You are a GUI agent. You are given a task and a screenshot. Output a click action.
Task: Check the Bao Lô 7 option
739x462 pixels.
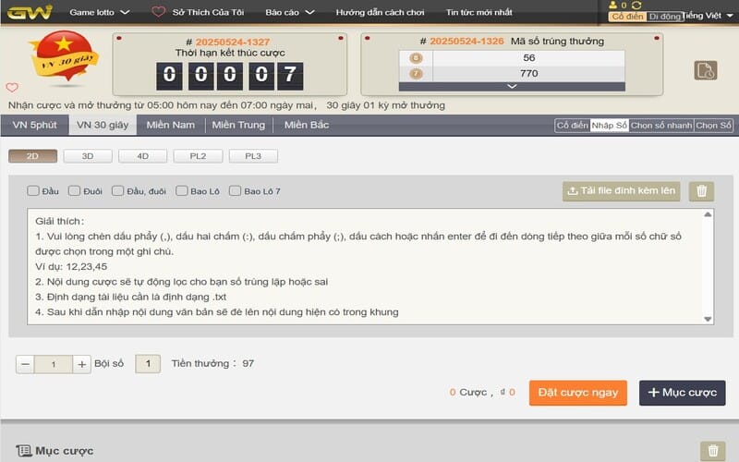click(235, 191)
